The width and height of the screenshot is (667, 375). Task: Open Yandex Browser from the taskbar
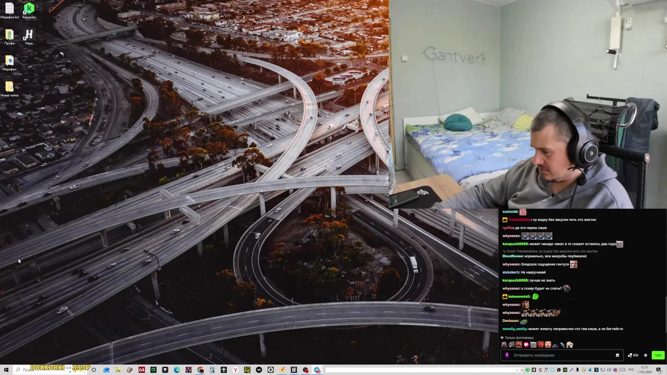coord(236,370)
